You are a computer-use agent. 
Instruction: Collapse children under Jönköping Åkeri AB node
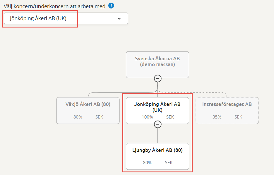pyautogui.click(x=157, y=124)
